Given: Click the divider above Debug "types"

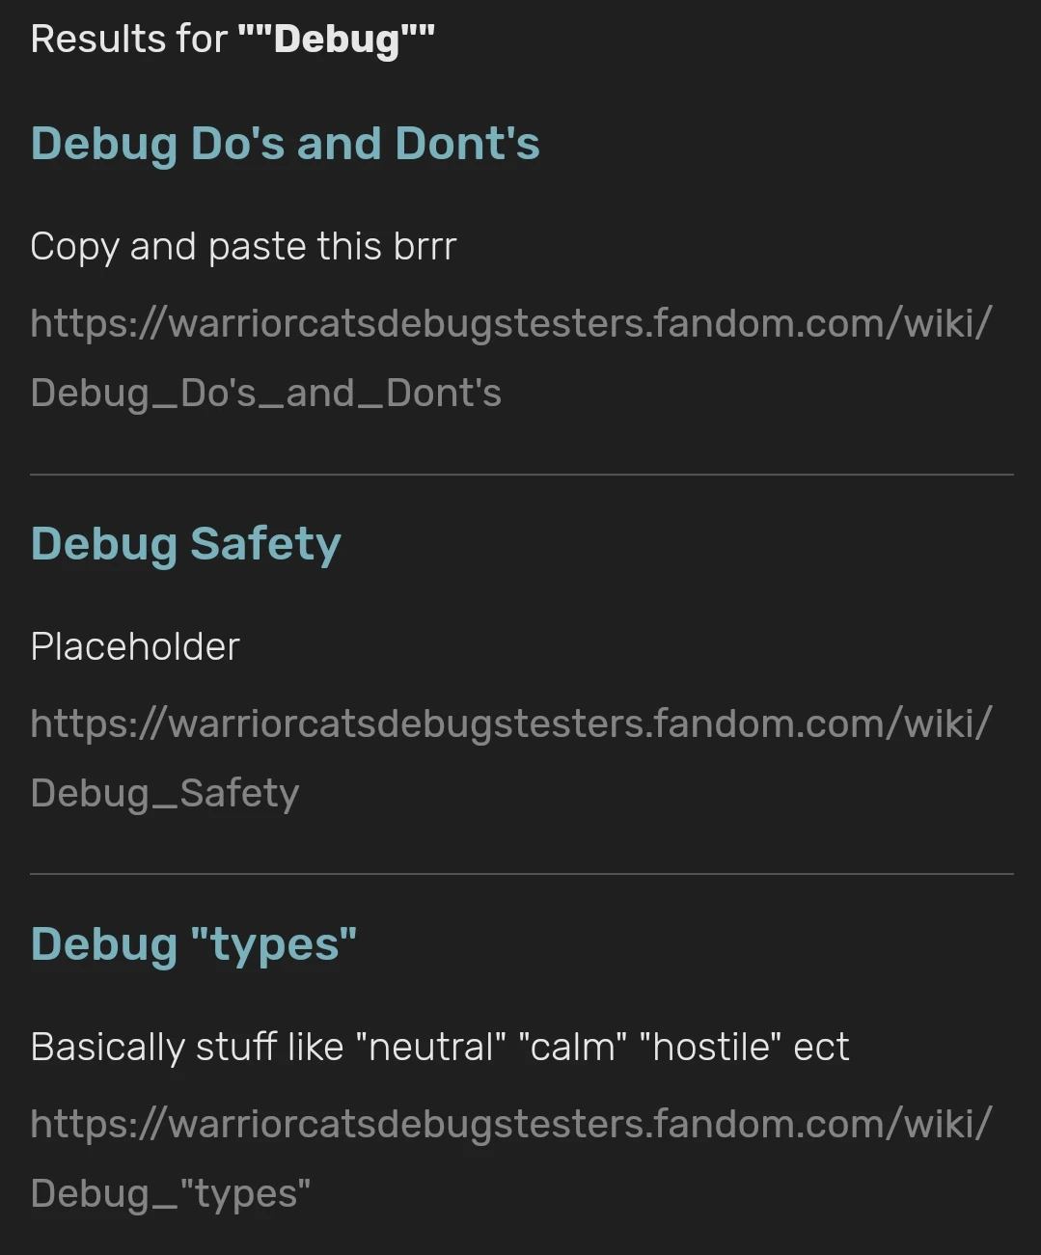Looking at the screenshot, I should pos(521,873).
